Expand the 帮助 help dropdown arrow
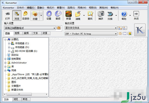 click(x=130, y=15)
